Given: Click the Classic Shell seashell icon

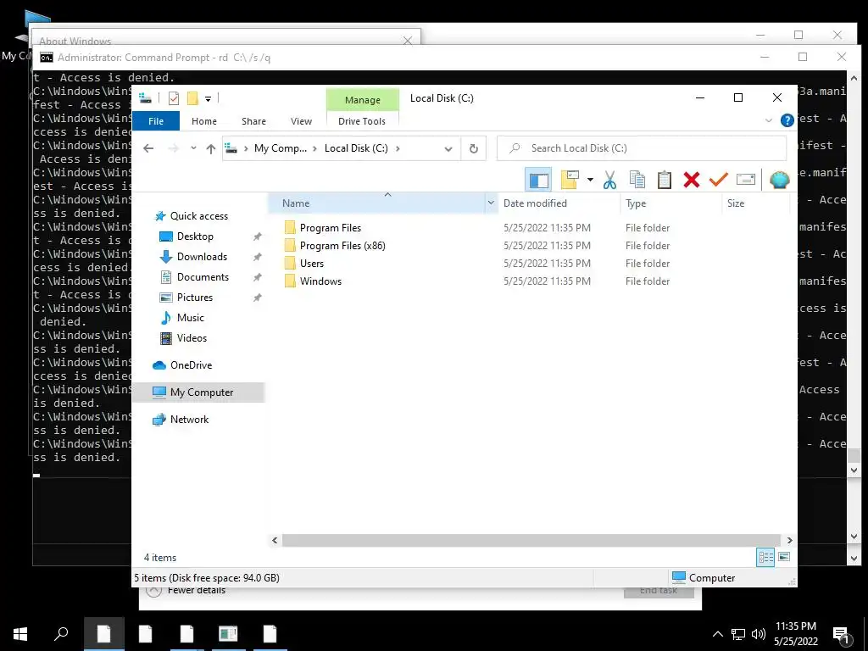Looking at the screenshot, I should 780,180.
